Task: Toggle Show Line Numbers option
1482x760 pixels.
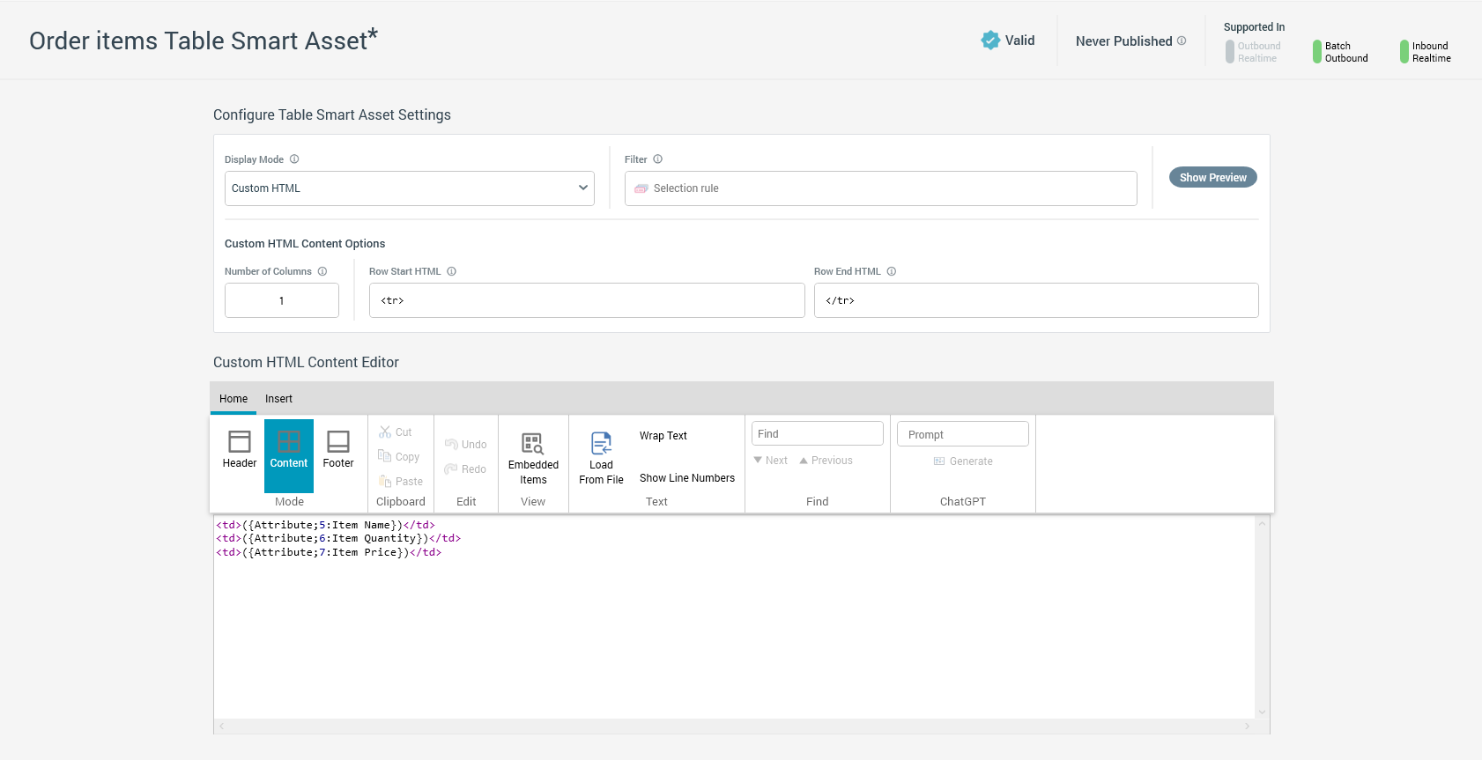Action: (686, 478)
